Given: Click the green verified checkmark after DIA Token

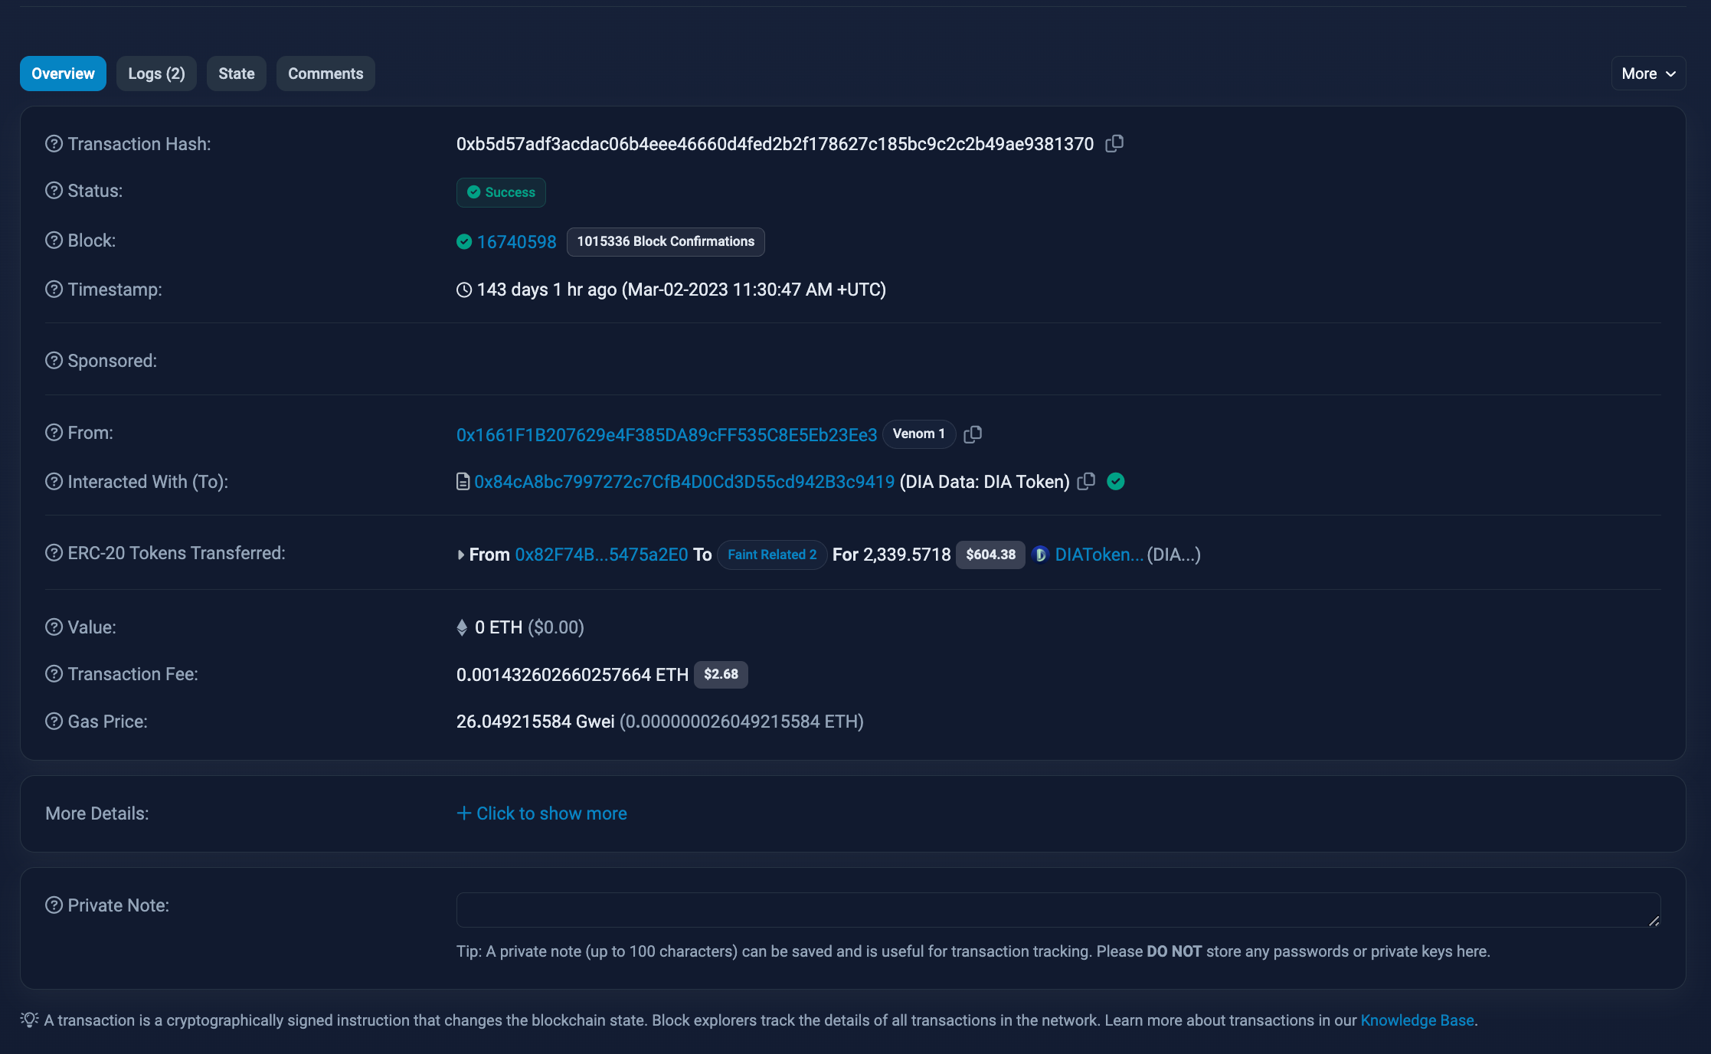Looking at the screenshot, I should coord(1116,482).
